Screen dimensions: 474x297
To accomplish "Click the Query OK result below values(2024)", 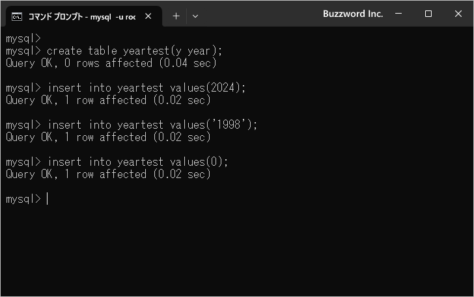I will [108, 100].
